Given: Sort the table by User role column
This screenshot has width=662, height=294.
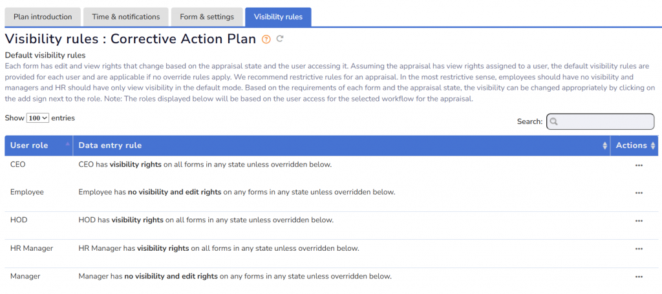Looking at the screenshot, I should [x=39, y=145].
